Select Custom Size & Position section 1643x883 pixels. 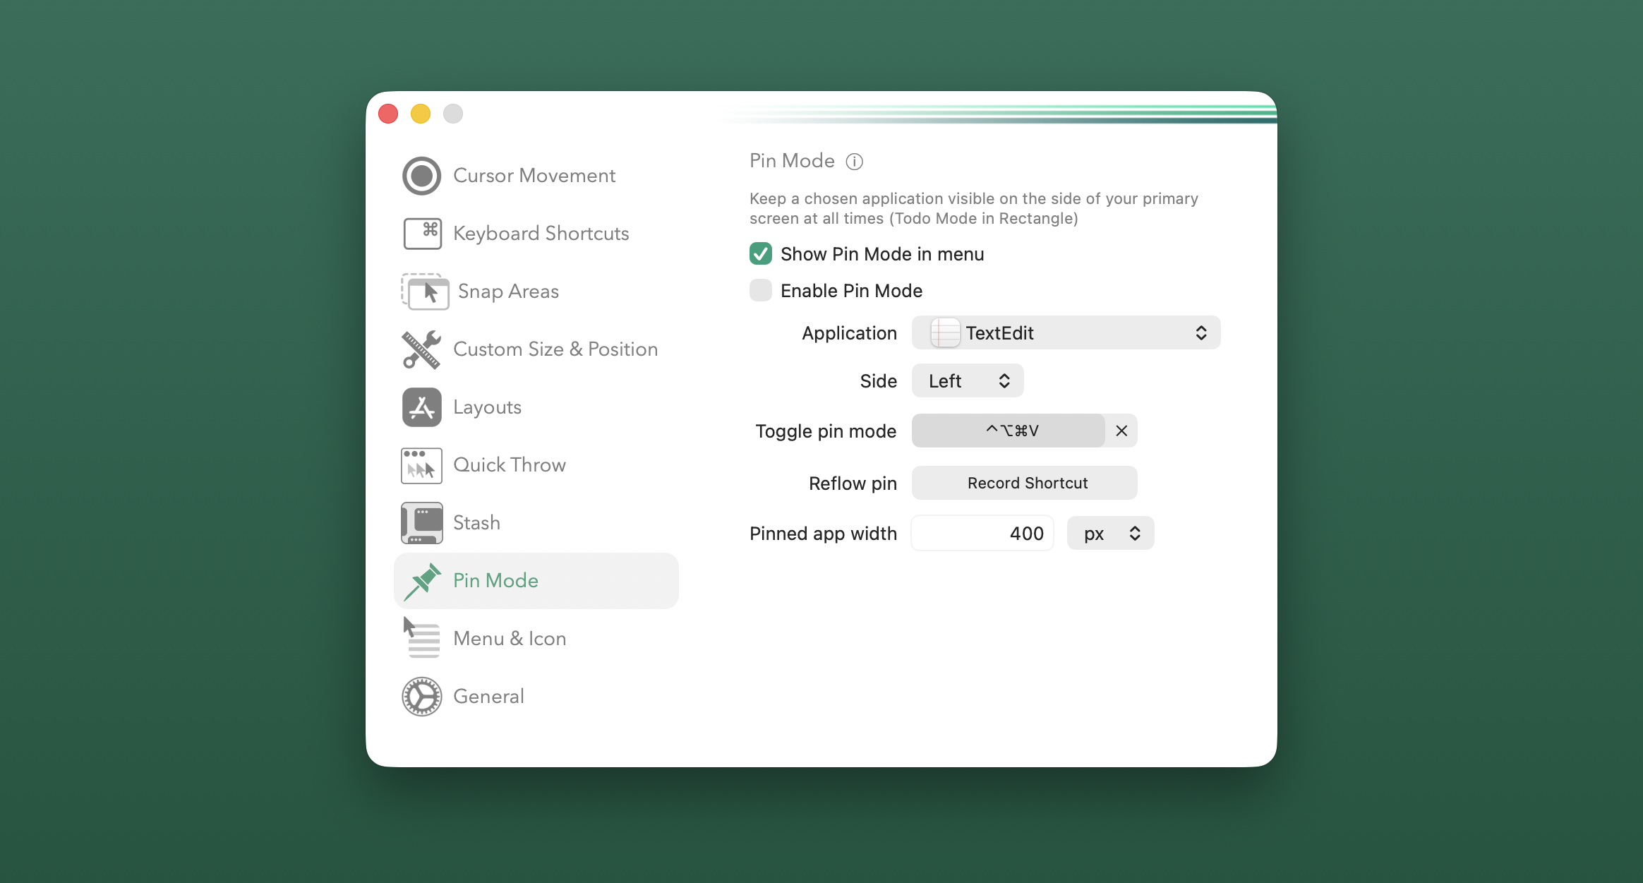click(x=555, y=349)
